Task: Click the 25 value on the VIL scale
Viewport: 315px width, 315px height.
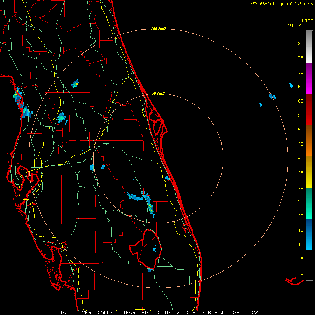Action: [301, 202]
